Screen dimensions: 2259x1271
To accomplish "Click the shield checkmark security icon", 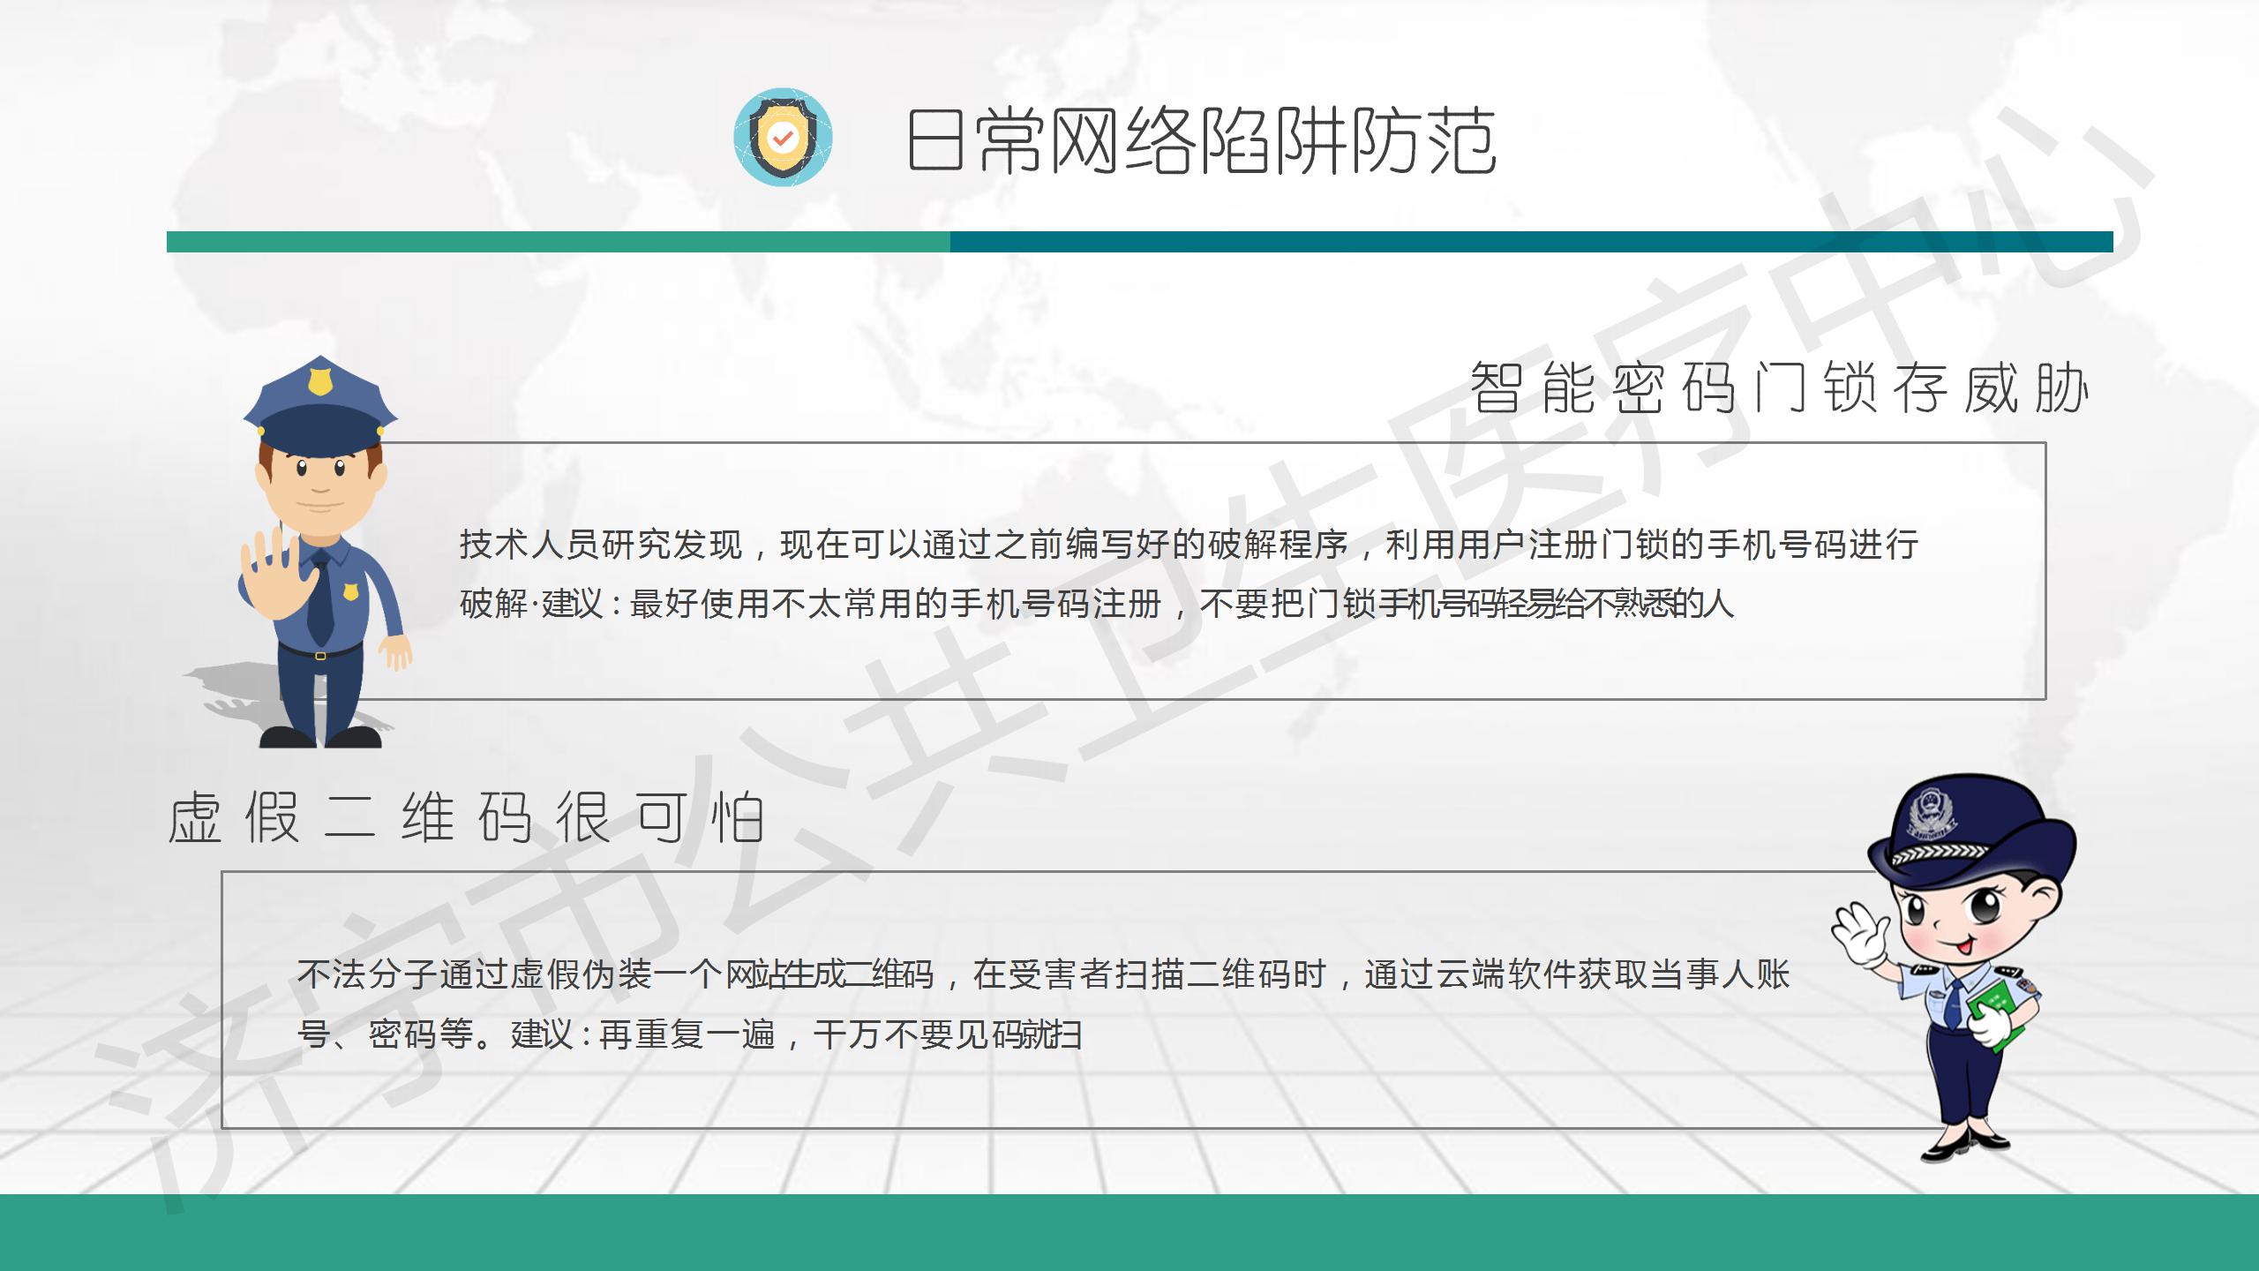I will 783,137.
